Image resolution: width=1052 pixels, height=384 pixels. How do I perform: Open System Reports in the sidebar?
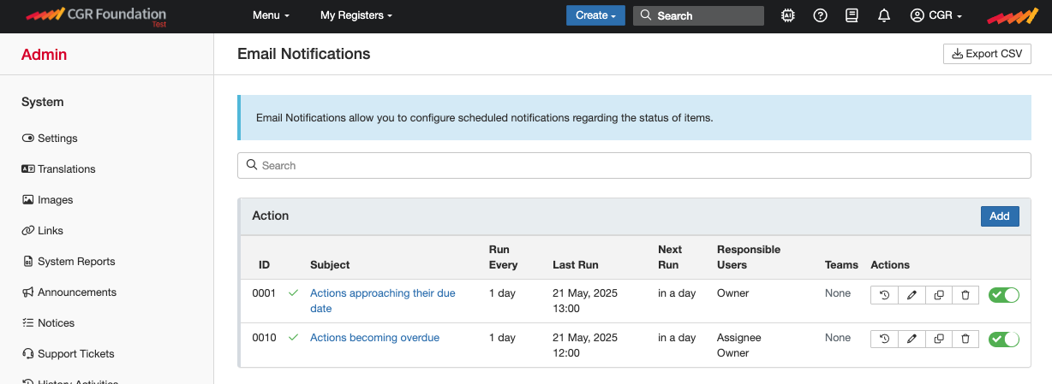[x=69, y=262]
